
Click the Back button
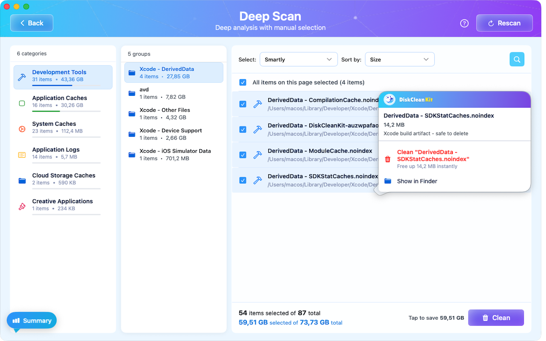pos(32,23)
